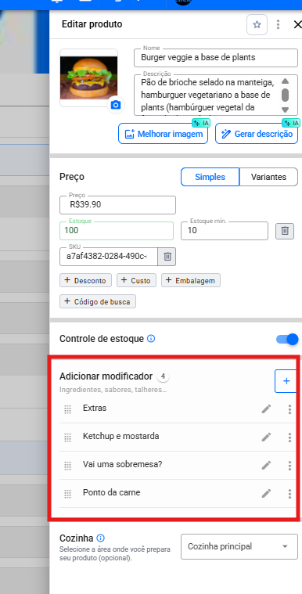Add a new modifier with plus button

(286, 381)
